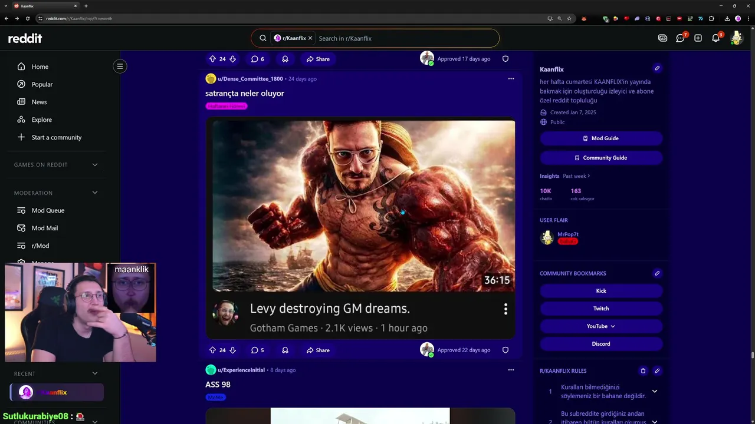The image size is (755, 424).
Task: Open Chrome extensions puzzle icon
Action: [x=712, y=18]
